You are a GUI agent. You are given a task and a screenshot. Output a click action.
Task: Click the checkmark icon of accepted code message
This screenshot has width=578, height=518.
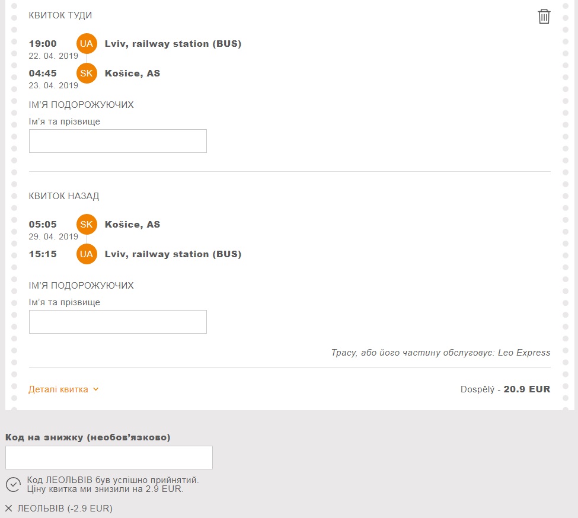tap(13, 484)
